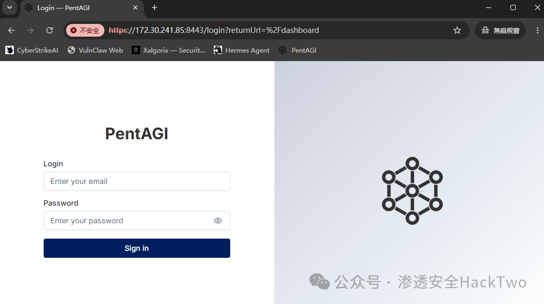Click the PentAGI network logo graphic
This screenshot has width=544, height=304.
click(x=412, y=191)
